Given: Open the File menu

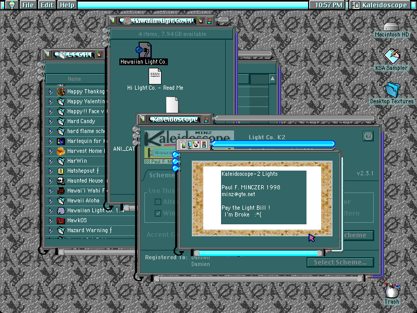Looking at the screenshot, I should (28, 5).
